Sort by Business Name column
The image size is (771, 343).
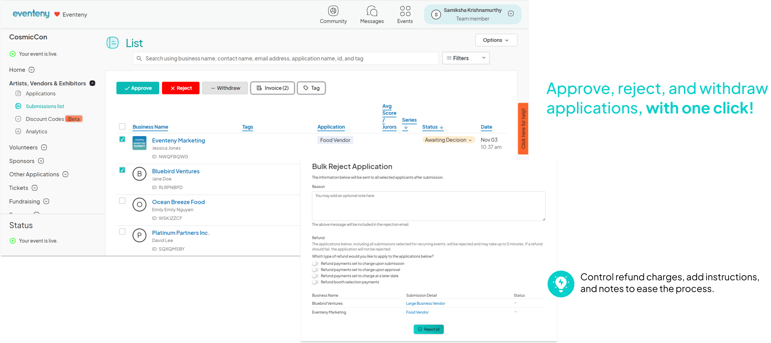[x=150, y=127]
